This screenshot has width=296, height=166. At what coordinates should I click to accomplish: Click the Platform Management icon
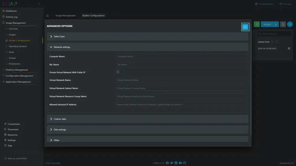pos(3,70)
